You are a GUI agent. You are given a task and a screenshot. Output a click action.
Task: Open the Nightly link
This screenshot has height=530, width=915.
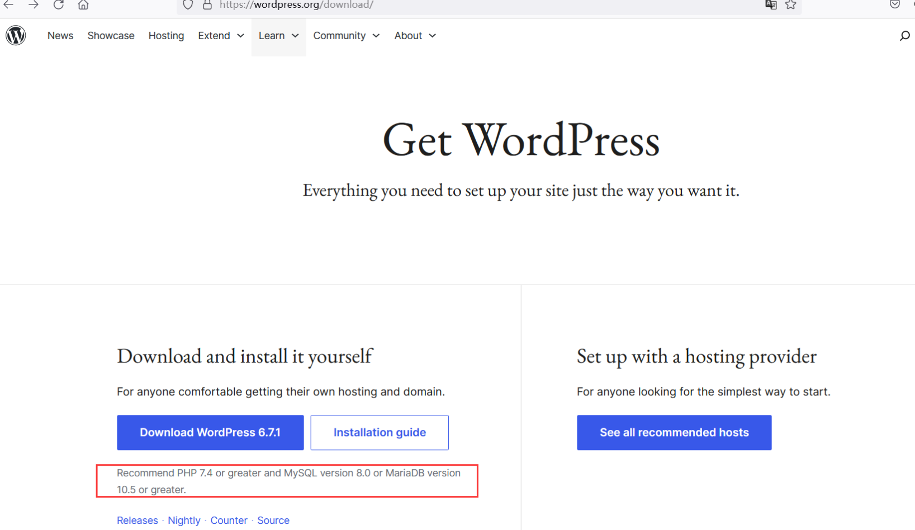pyautogui.click(x=184, y=520)
